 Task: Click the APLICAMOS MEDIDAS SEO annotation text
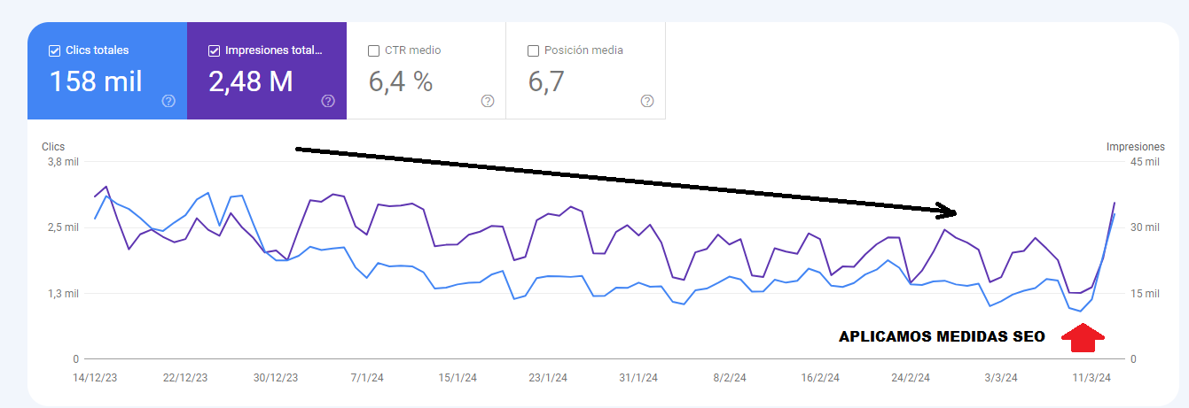(942, 337)
